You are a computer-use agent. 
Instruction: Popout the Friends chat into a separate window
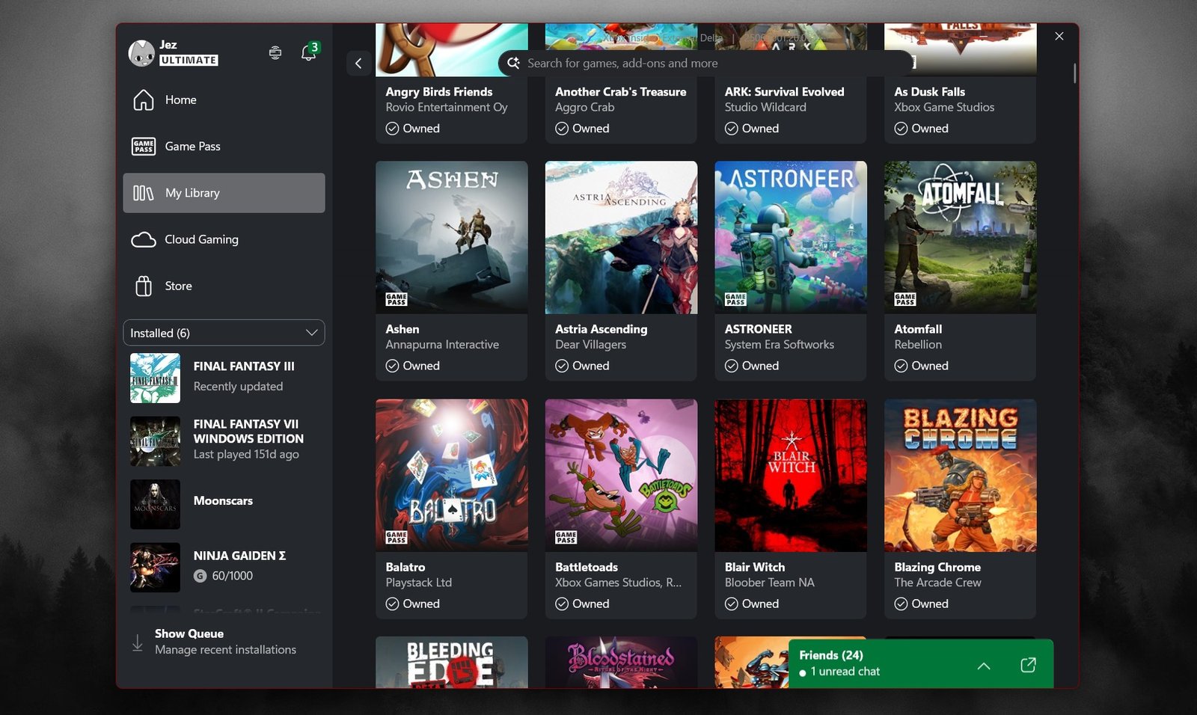[x=1028, y=664]
